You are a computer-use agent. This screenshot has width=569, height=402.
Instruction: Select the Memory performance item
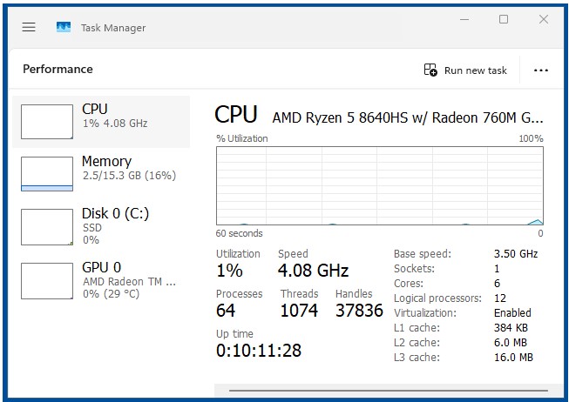pyautogui.click(x=105, y=173)
